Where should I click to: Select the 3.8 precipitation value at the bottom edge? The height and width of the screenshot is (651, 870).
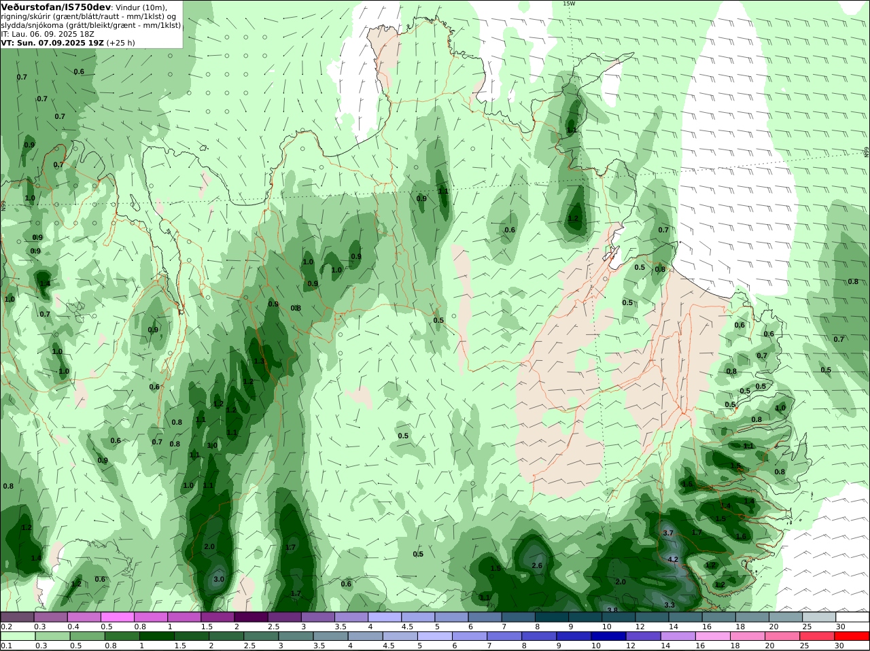[612, 610]
